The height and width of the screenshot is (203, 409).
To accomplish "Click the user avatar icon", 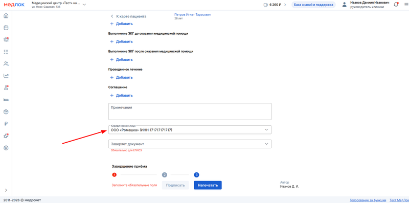I will 345,5.
